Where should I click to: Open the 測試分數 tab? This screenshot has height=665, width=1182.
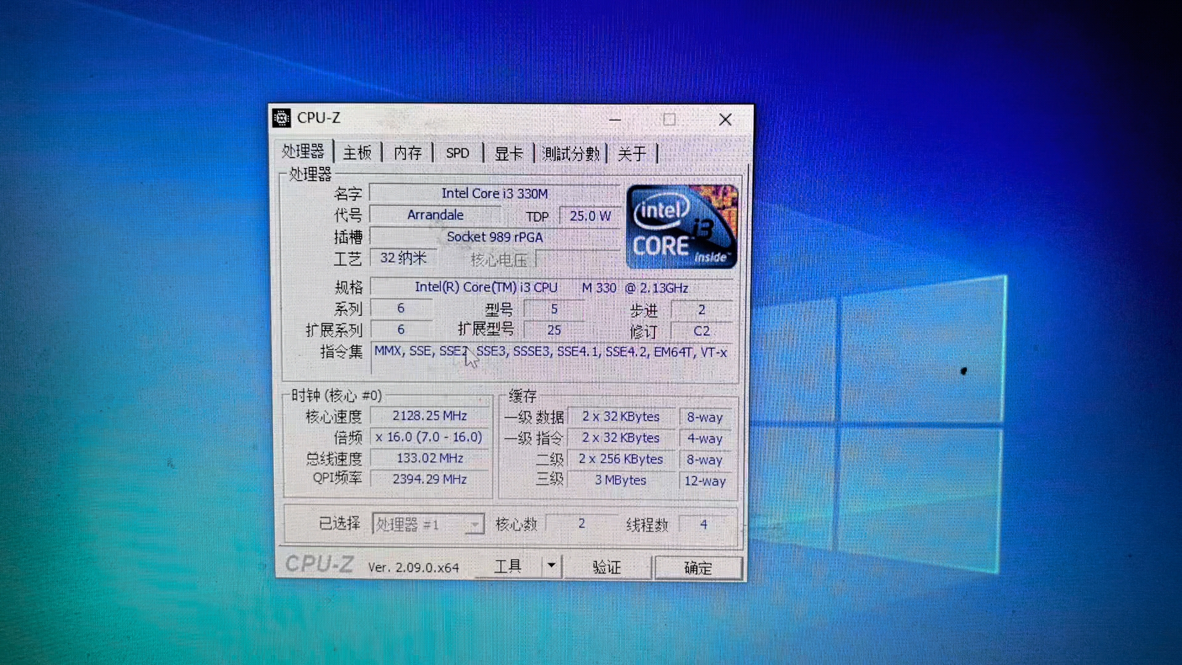tap(571, 153)
